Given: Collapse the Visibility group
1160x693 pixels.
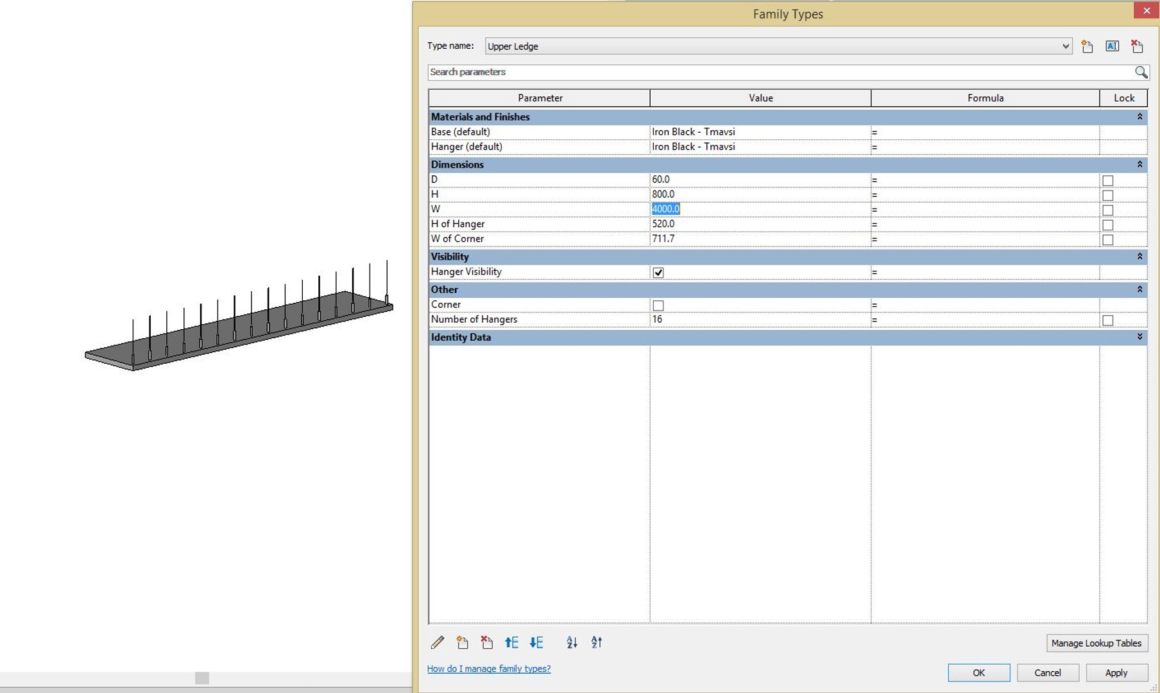Looking at the screenshot, I should pos(1139,256).
